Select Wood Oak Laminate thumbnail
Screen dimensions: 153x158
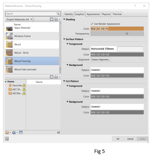point(9,69)
